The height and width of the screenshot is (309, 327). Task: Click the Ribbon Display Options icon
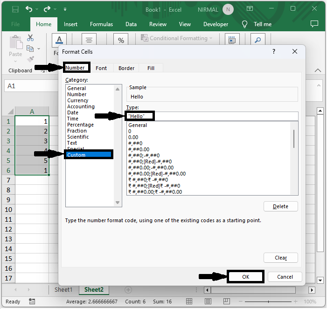pos(250,8)
